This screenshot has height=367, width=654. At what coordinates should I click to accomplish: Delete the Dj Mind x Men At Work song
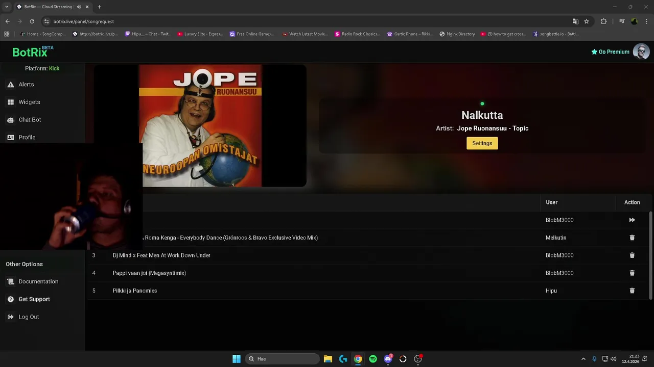click(x=632, y=255)
